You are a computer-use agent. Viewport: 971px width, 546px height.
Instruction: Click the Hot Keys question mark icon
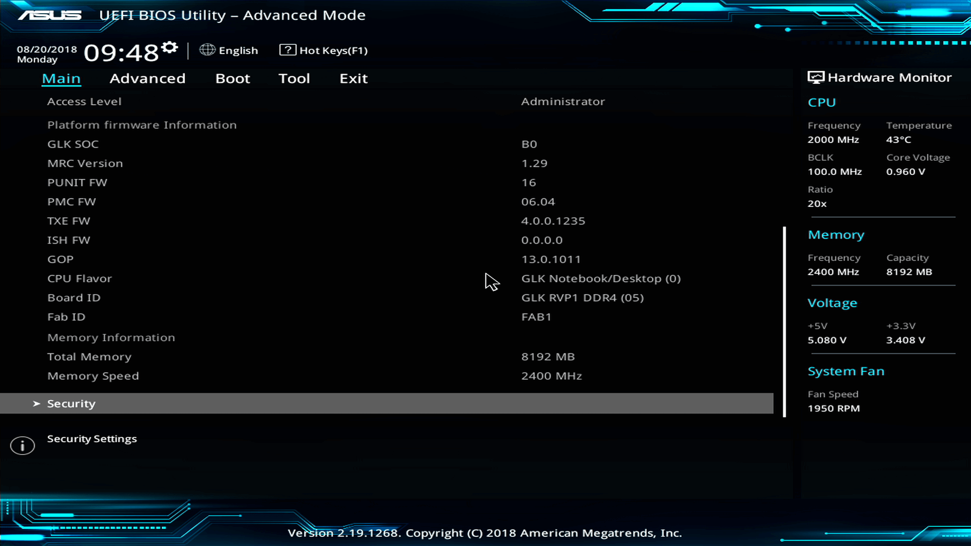(288, 50)
